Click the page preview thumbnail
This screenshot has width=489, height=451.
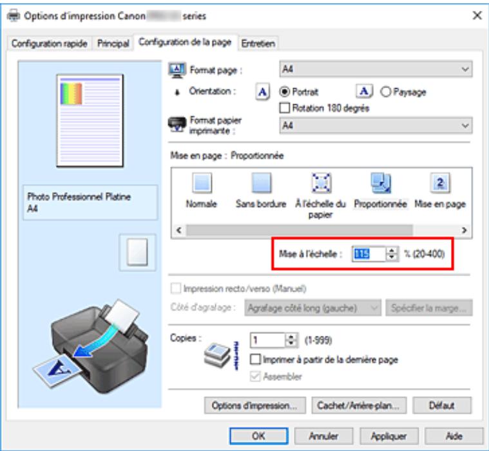[x=90, y=120]
